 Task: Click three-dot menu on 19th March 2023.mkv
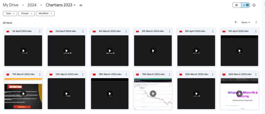coord(169,74)
